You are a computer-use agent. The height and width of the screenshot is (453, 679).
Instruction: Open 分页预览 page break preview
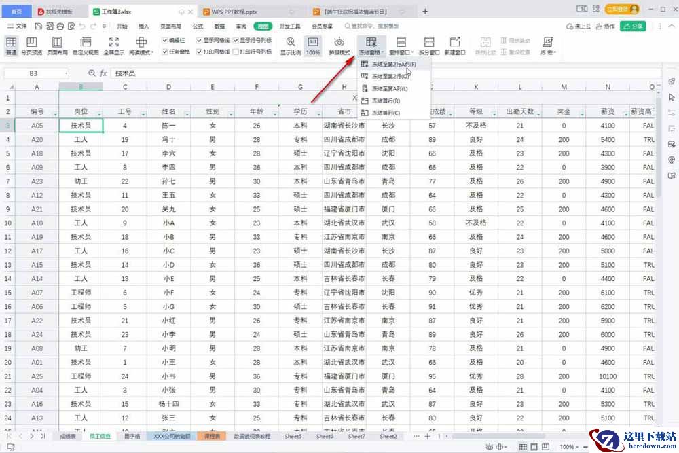point(32,46)
